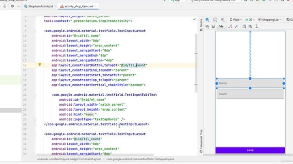293x164 pixels.
Task: Click the bottom constraint handle of Name field
Action: [250, 88]
